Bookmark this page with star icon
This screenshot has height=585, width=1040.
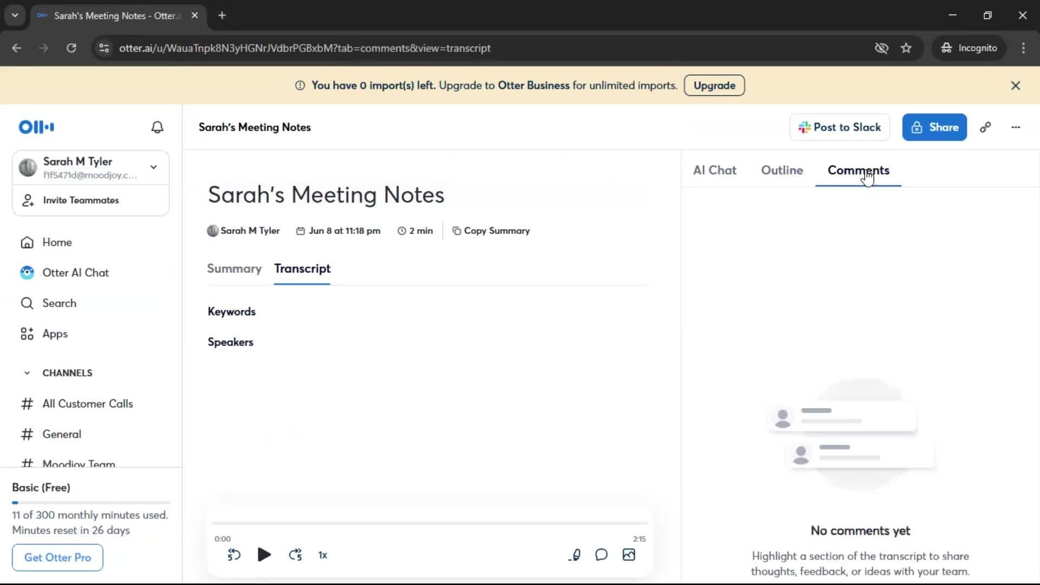coord(906,48)
